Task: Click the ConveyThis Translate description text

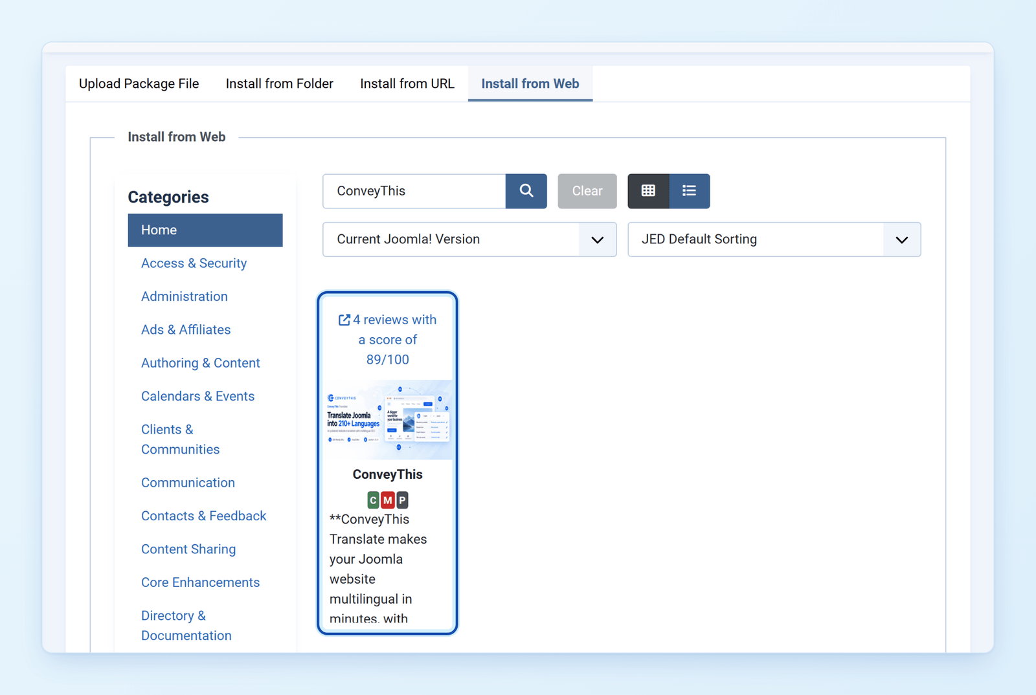Action: [x=378, y=568]
